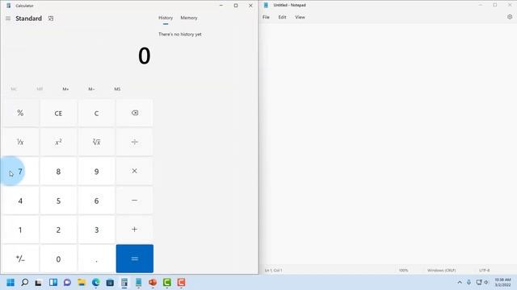Click the decimal point key
Viewport: 517px width, 290px height.
coord(96,259)
